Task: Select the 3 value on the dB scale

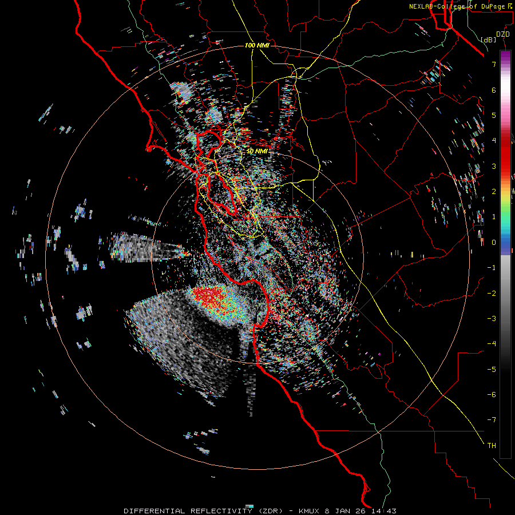Action: 494,166
